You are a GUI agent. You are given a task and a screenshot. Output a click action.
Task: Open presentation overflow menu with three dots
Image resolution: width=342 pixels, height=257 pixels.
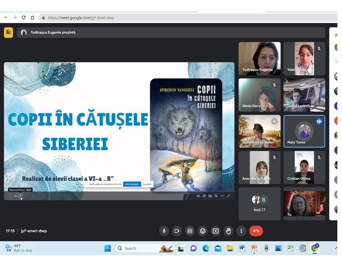coord(222,196)
